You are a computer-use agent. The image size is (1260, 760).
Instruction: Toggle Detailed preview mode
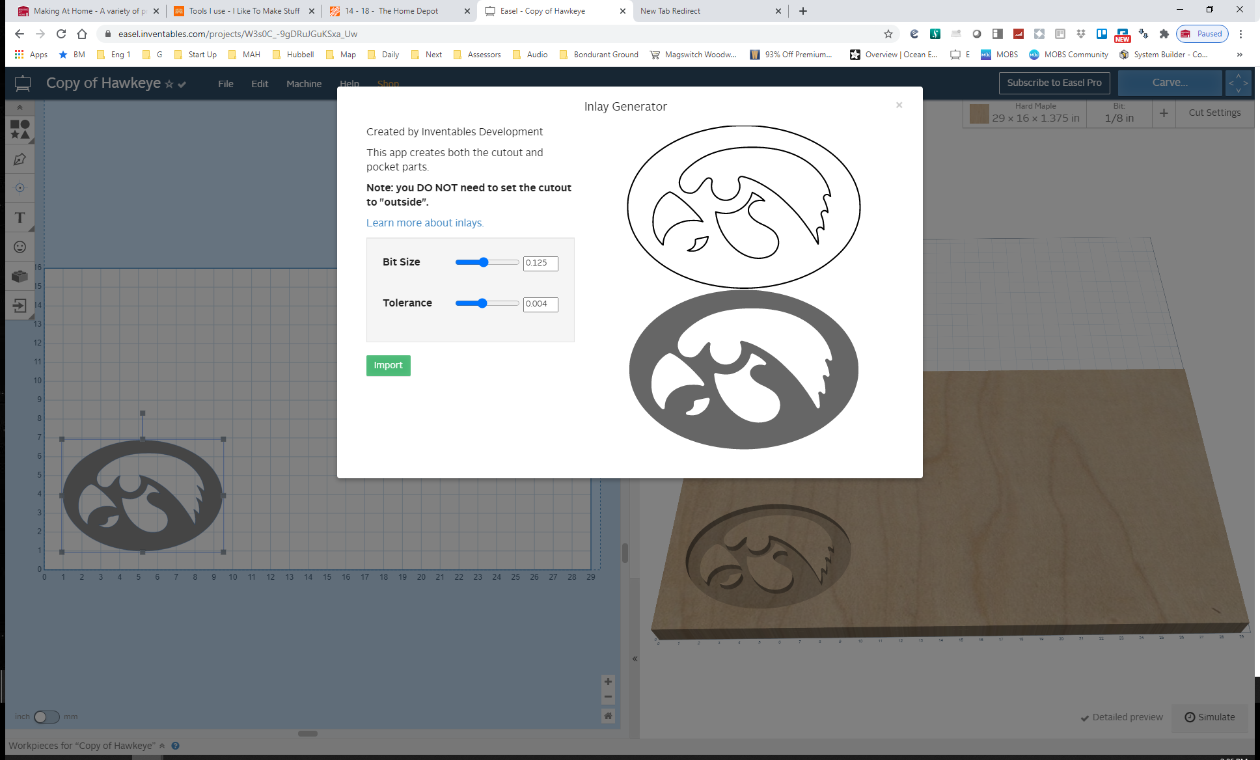click(1119, 717)
